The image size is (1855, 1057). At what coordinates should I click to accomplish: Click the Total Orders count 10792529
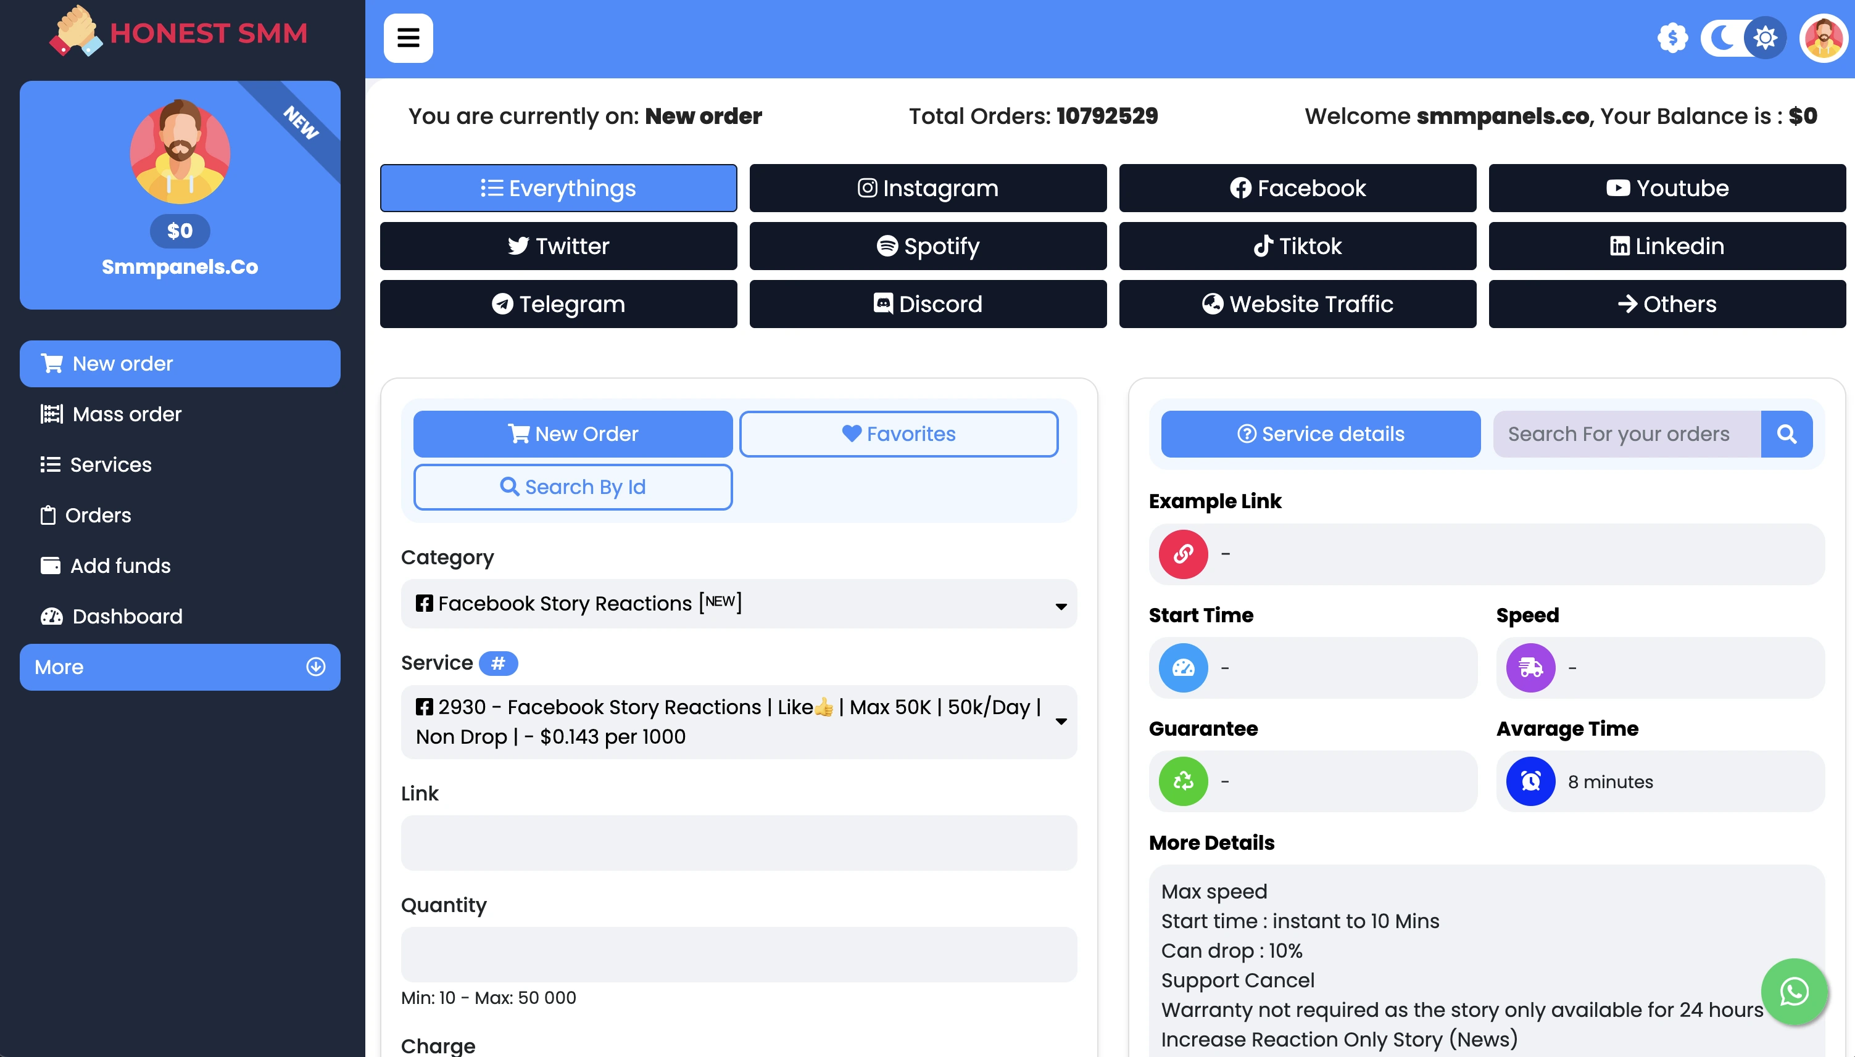pyautogui.click(x=1107, y=116)
